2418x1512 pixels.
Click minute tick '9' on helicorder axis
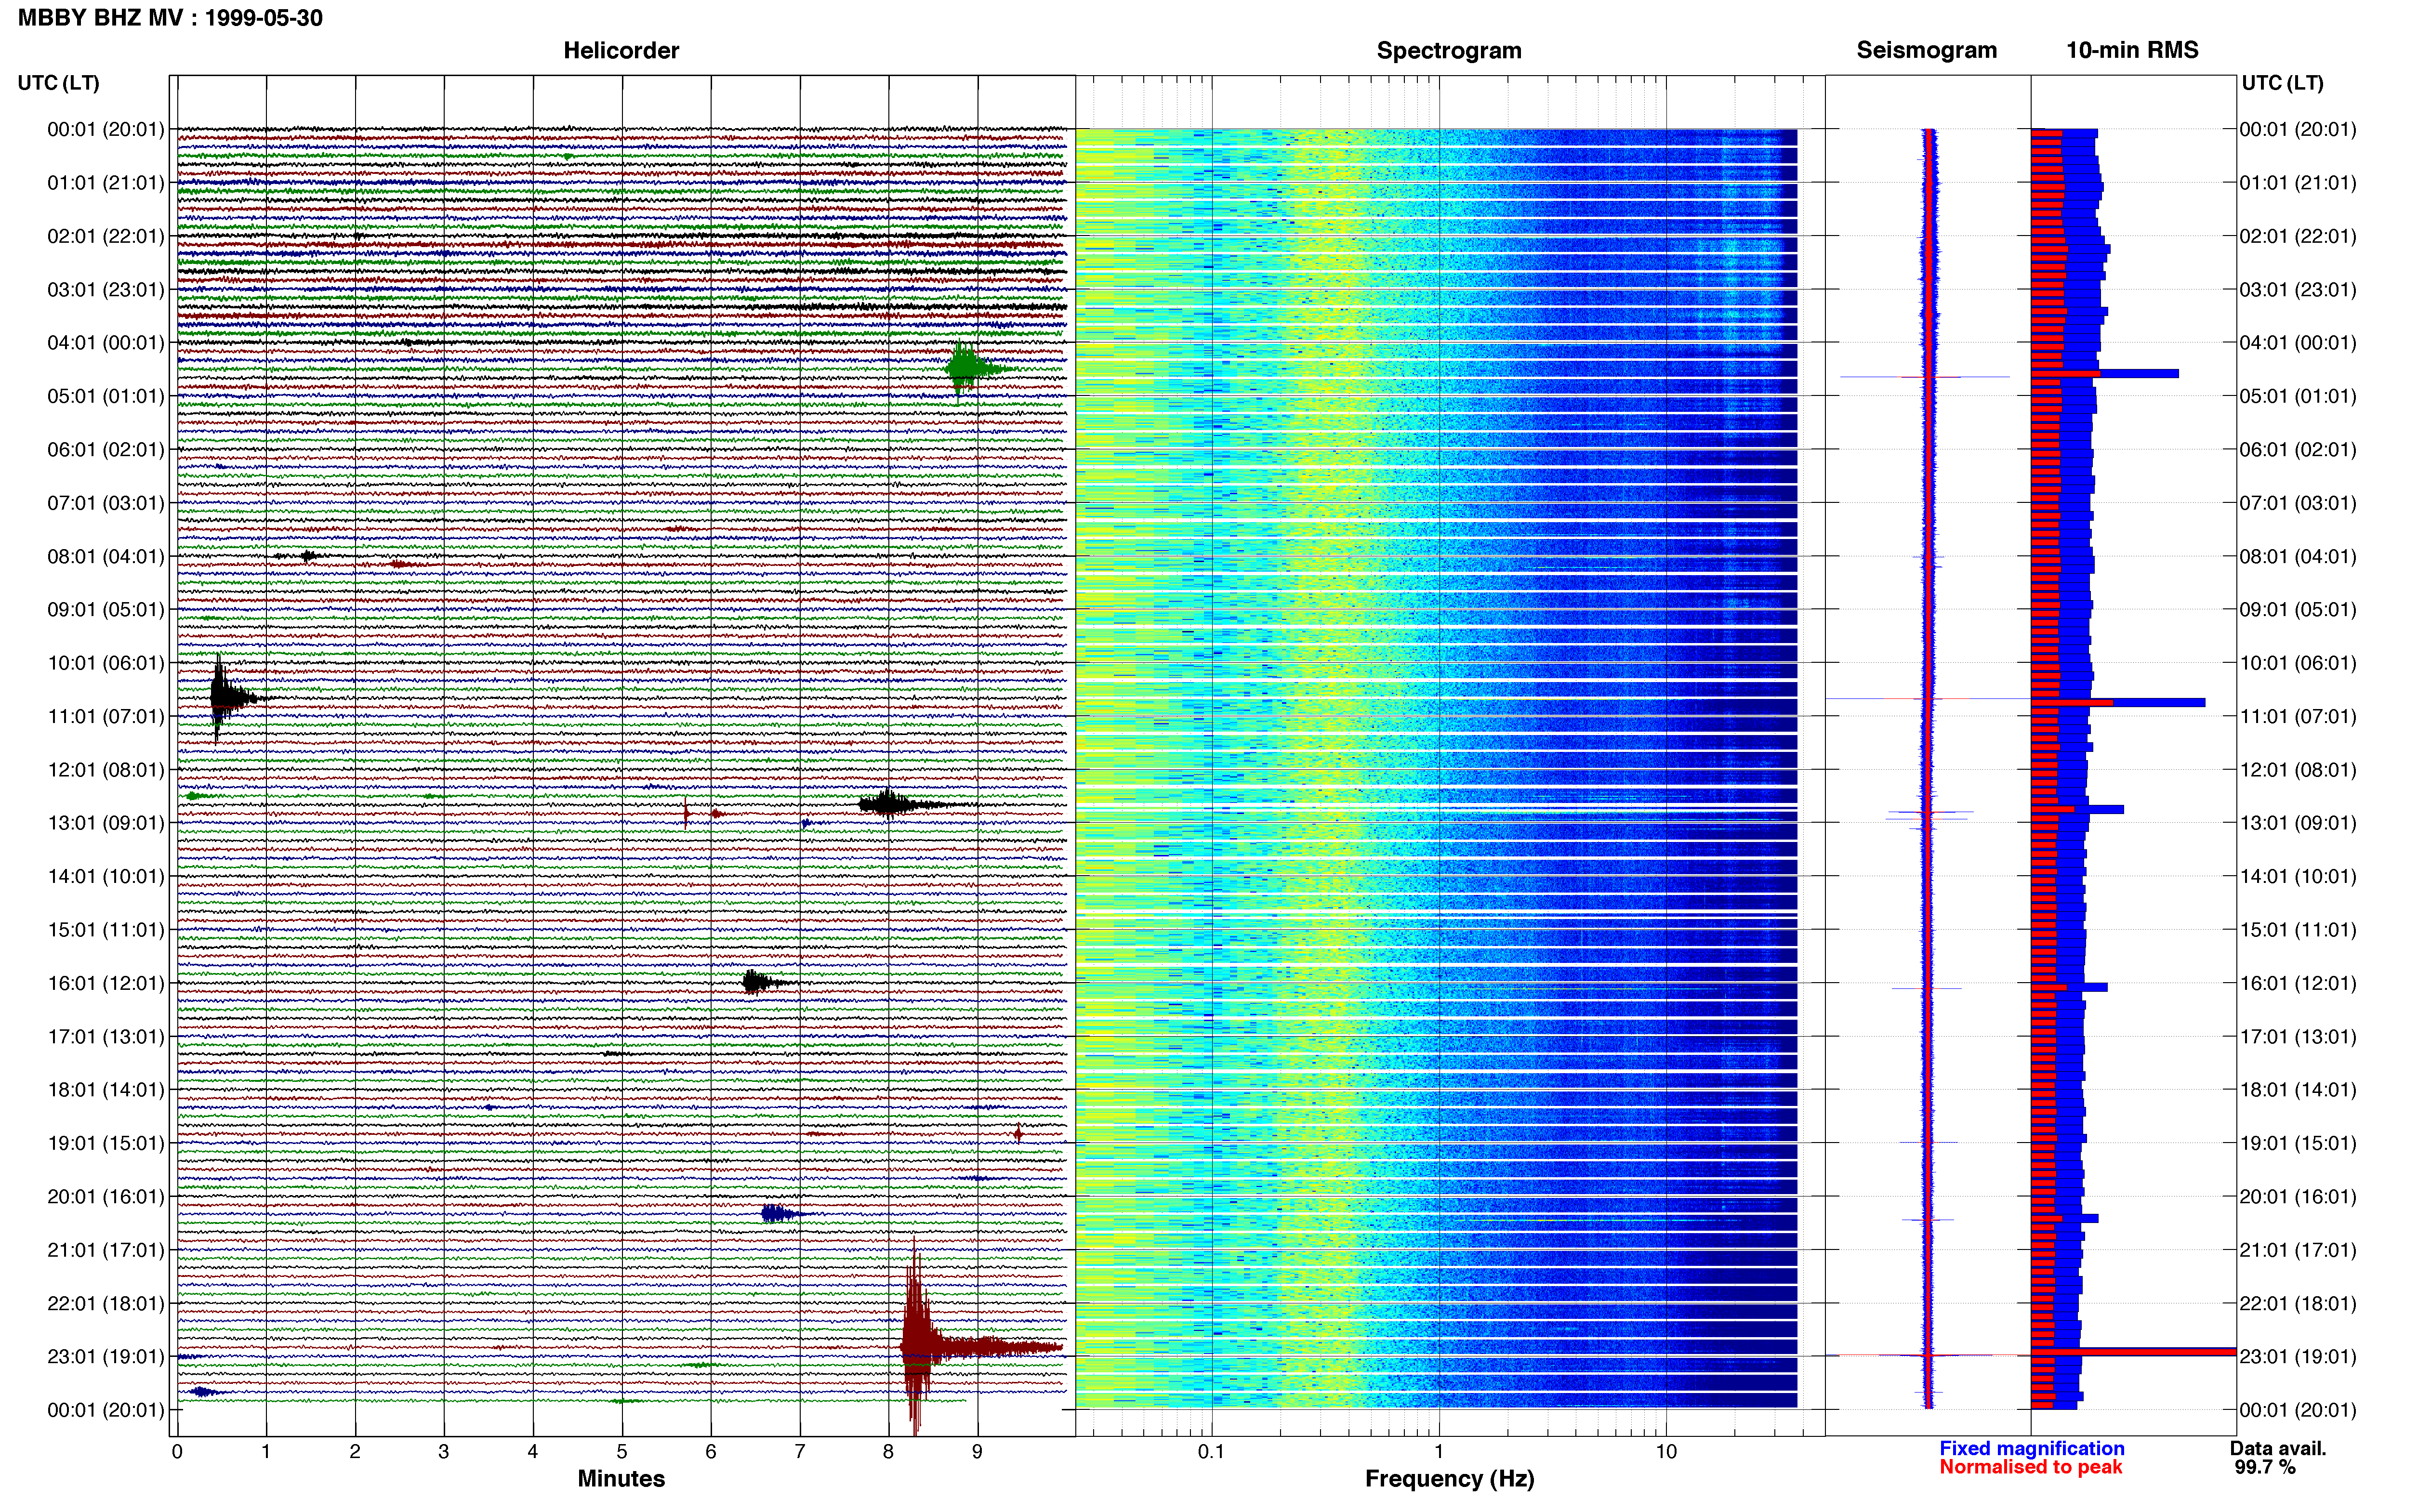pyautogui.click(x=978, y=1452)
